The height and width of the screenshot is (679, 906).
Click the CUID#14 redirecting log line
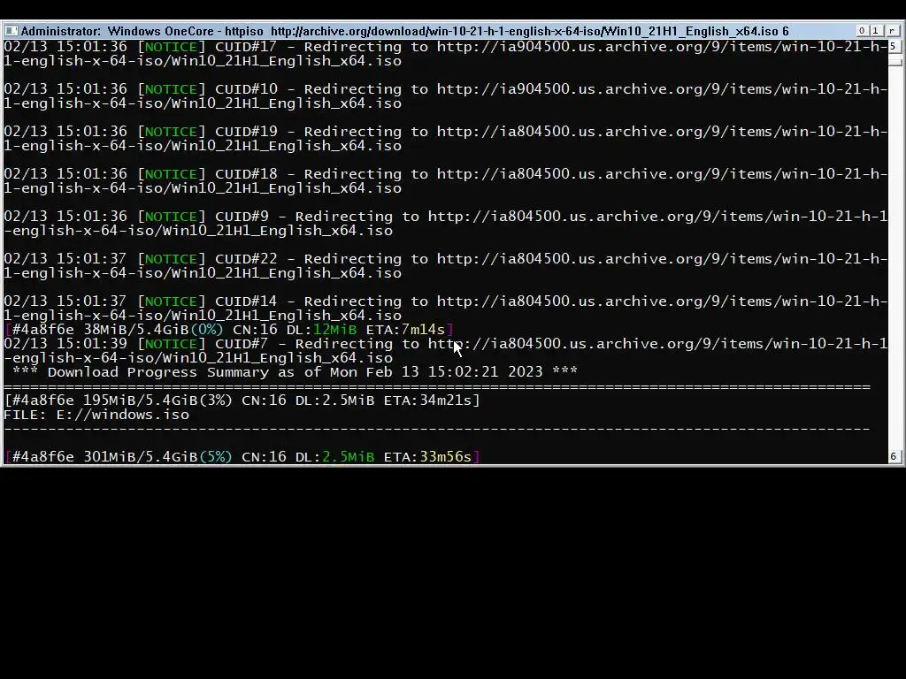(x=445, y=309)
